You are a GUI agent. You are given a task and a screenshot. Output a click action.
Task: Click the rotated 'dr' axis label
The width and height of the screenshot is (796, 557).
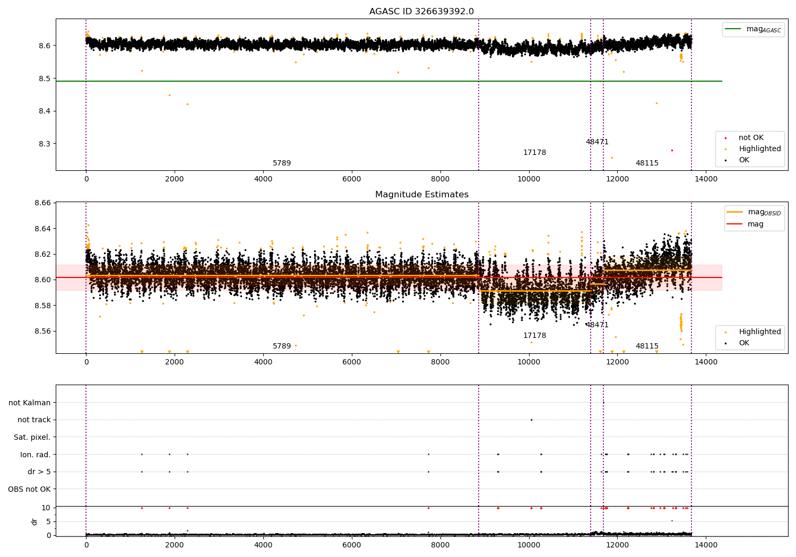coord(34,521)
